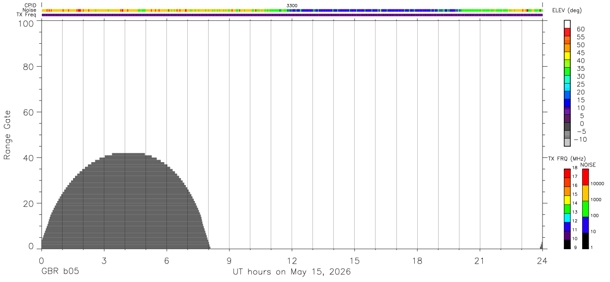The image size is (610, 282).
Task: Click the 25 label on ELEV colorbar
Action: [x=580, y=85]
